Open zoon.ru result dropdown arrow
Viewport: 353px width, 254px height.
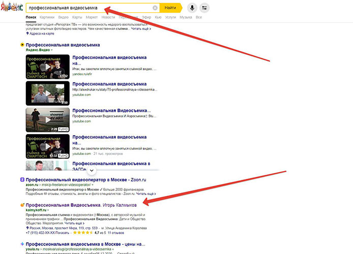coord(93,185)
